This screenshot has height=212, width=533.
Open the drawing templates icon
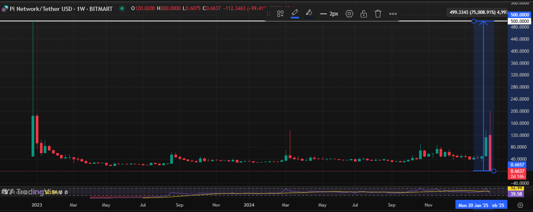coord(280,14)
